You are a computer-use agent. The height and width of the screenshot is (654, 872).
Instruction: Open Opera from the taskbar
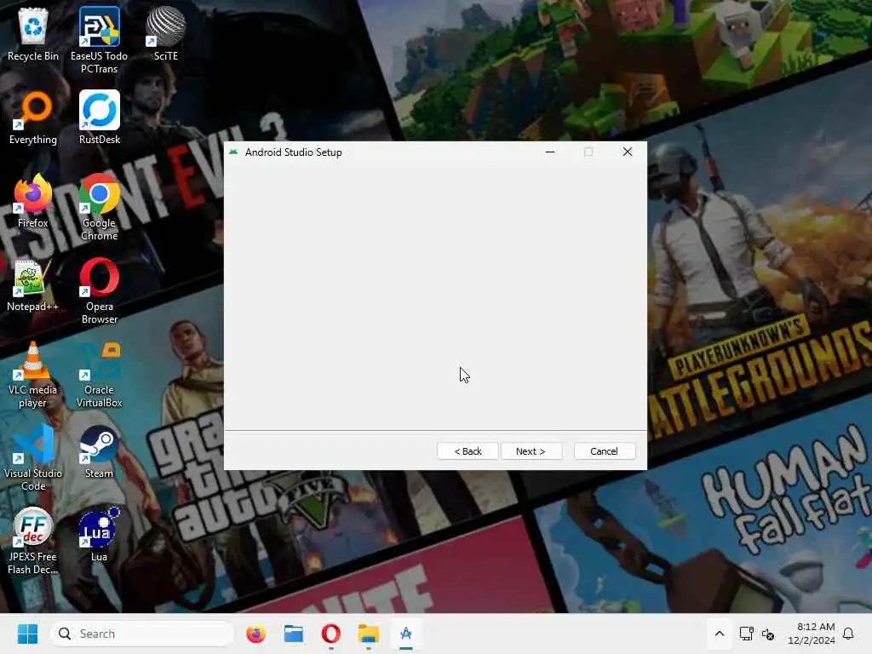(331, 634)
